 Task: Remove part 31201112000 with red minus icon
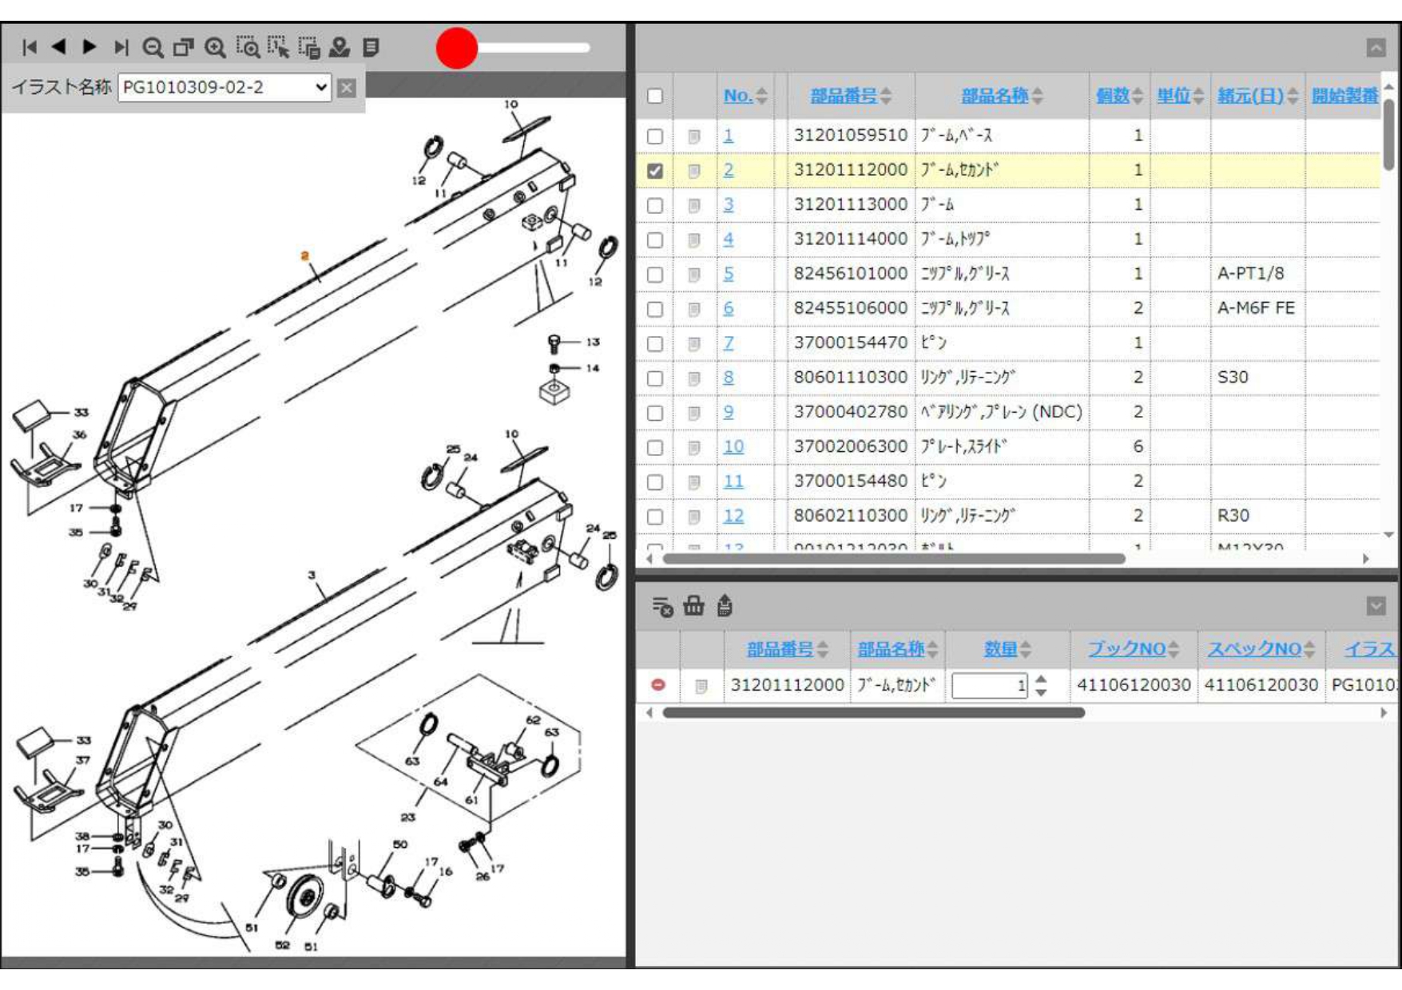click(657, 685)
